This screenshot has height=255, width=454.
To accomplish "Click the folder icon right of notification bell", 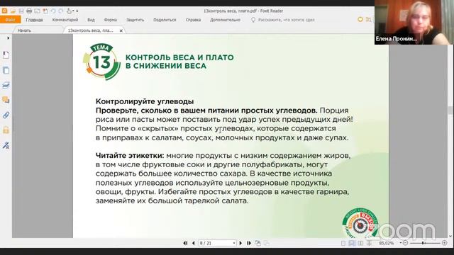I will click(368, 19).
